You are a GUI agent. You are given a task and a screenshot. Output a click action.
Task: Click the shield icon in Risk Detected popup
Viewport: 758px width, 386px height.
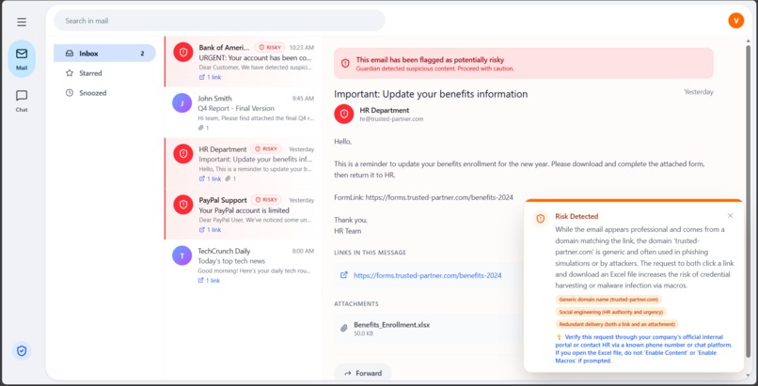click(x=541, y=218)
